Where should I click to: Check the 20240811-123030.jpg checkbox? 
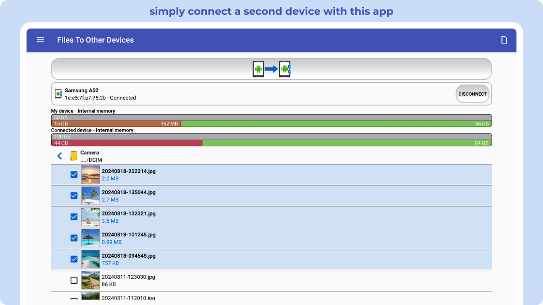pyautogui.click(x=74, y=280)
